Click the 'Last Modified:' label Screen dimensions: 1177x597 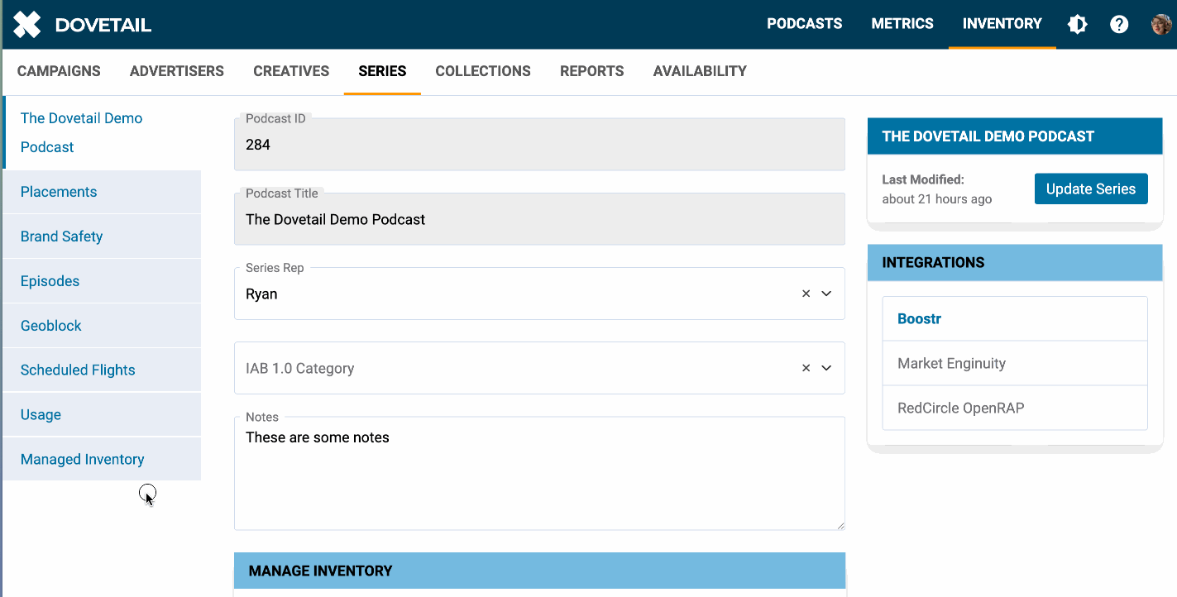[x=923, y=179]
